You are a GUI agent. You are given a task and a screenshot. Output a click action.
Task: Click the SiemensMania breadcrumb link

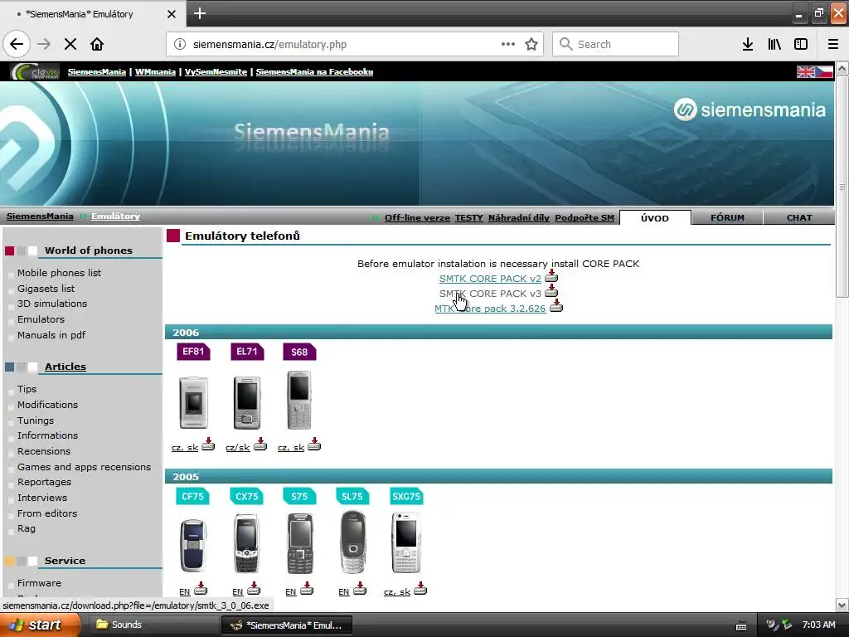40,216
